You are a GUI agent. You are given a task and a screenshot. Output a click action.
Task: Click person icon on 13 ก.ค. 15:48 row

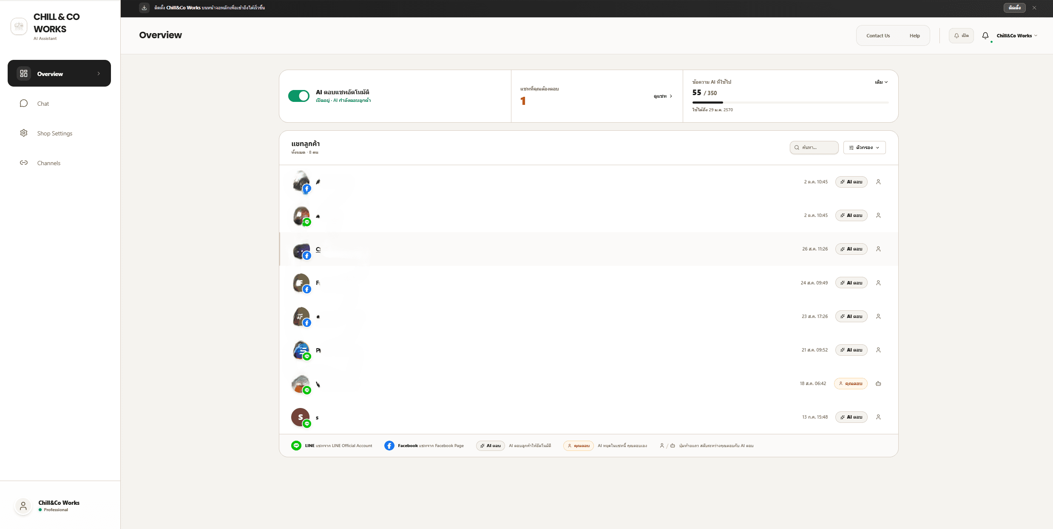(878, 417)
